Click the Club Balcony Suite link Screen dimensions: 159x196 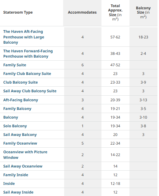coord(21,82)
